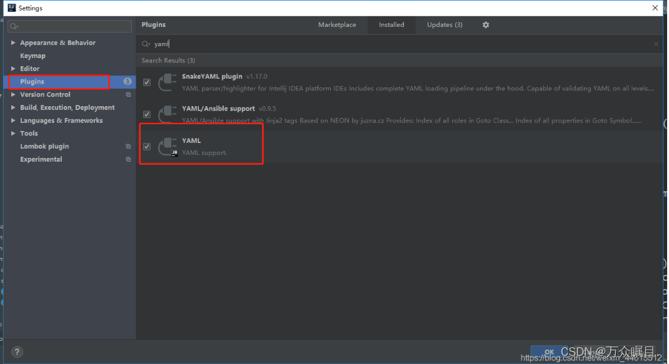Click the 'YAML support.' description text

[x=204, y=152]
